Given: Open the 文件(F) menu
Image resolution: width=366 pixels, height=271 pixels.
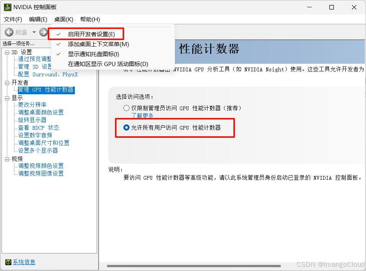Looking at the screenshot, I should click(13, 19).
